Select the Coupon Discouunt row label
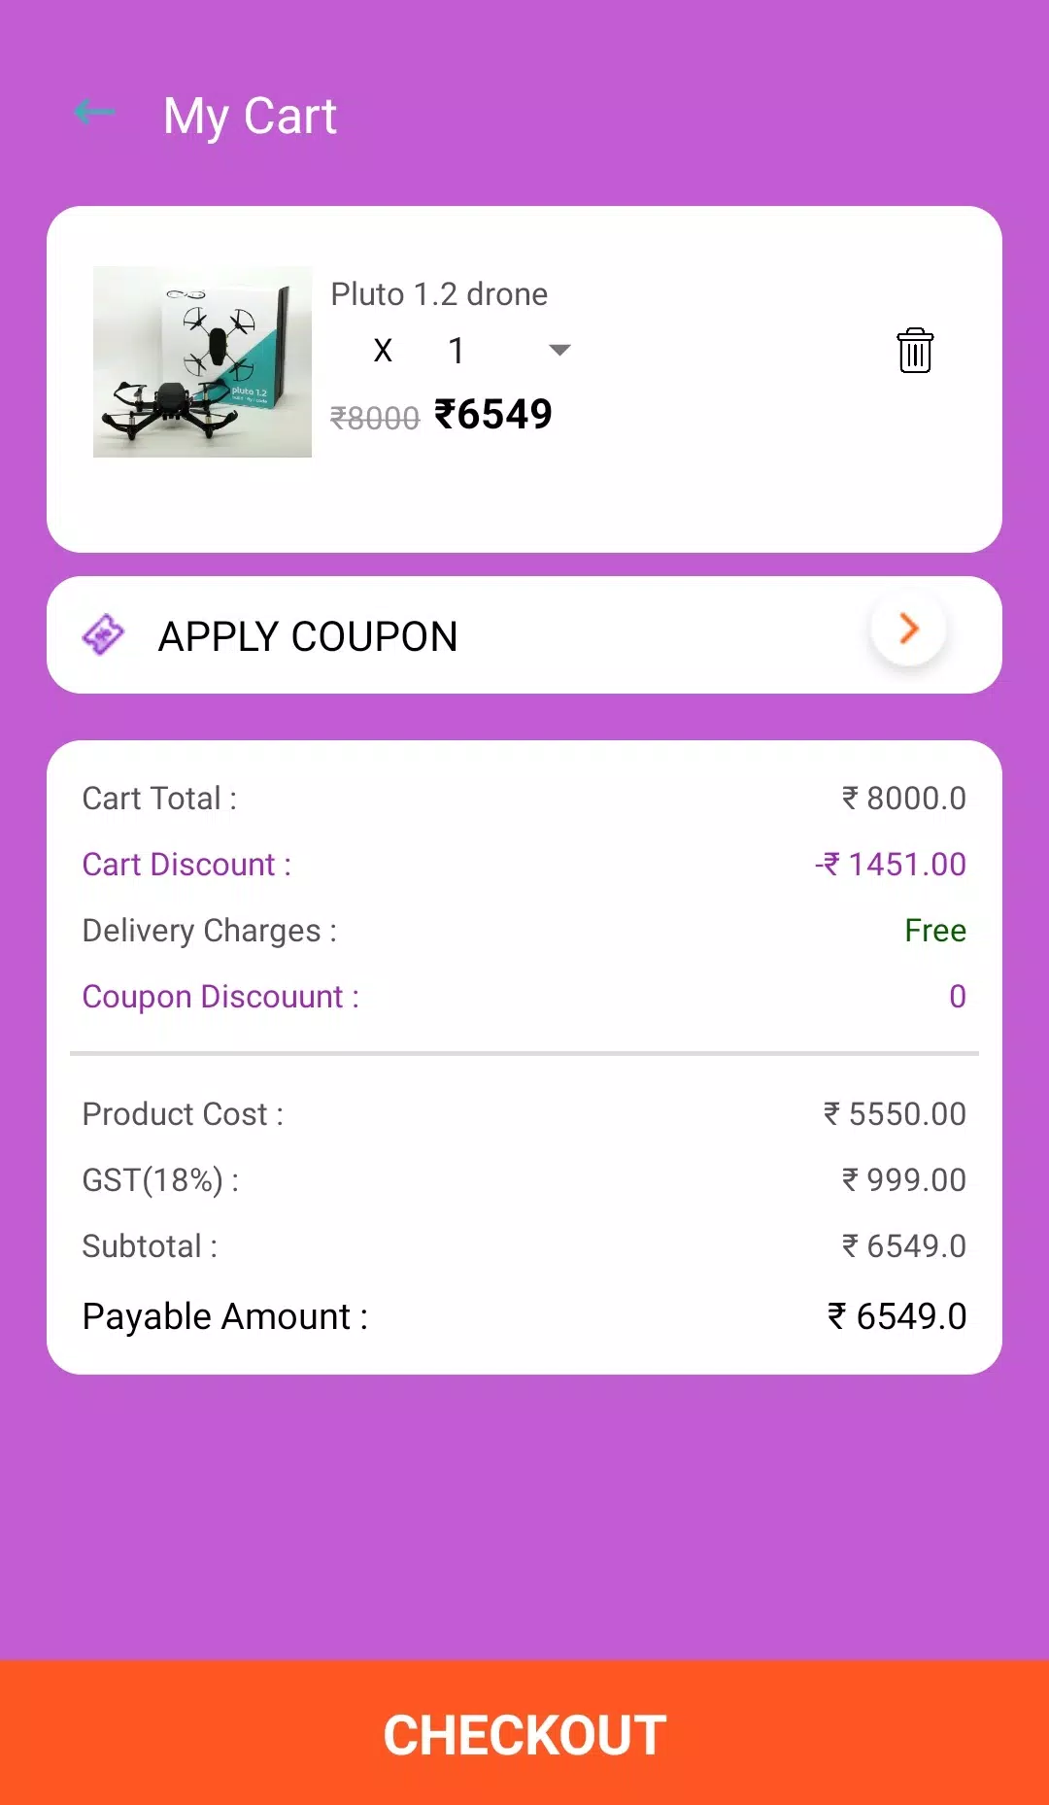 (x=220, y=997)
